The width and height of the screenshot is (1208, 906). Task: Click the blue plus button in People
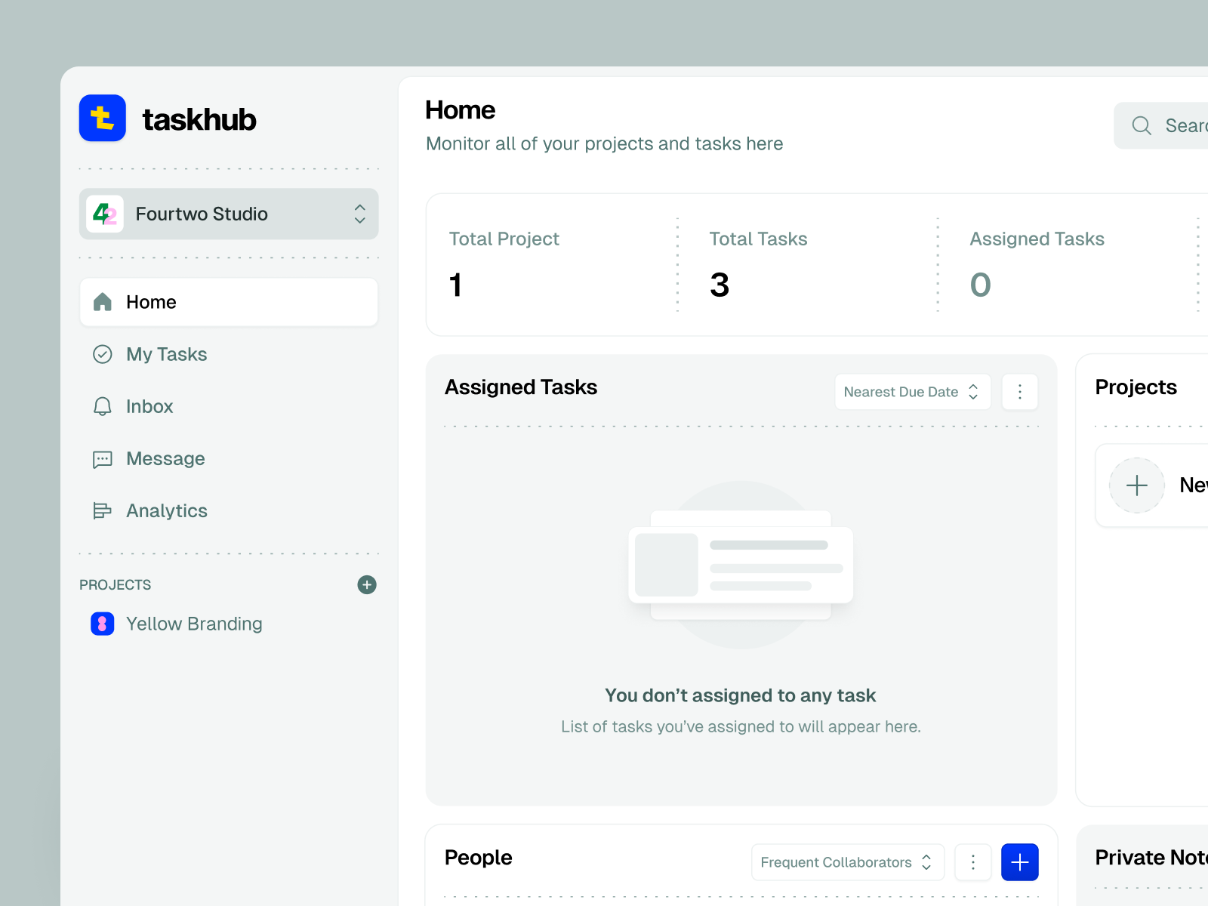click(x=1020, y=862)
